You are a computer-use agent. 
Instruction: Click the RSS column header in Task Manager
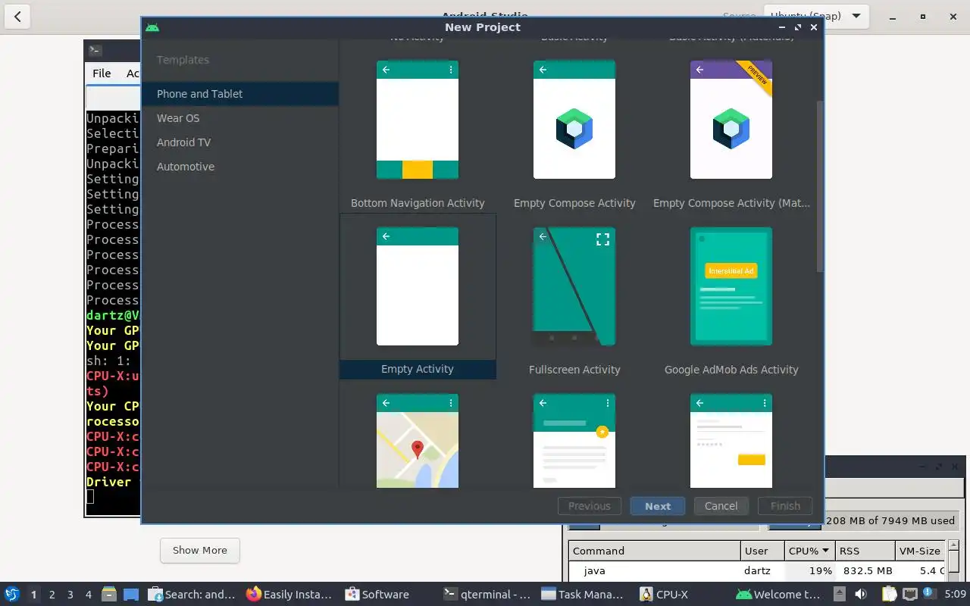tap(865, 551)
